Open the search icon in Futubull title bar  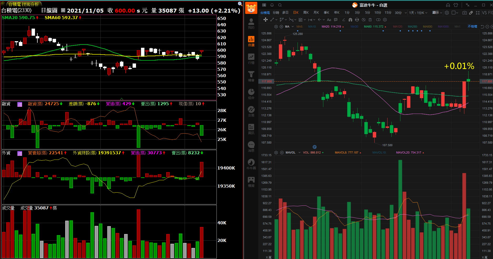(280, 5)
